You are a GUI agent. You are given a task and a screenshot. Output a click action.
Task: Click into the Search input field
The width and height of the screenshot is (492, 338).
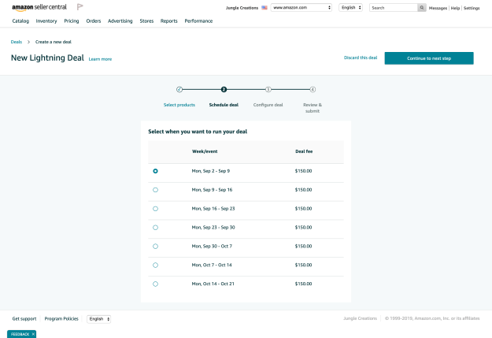392,7
